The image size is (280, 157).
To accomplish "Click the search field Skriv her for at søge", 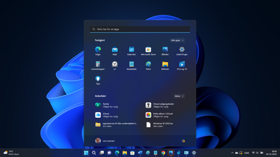I will tap(140, 29).
